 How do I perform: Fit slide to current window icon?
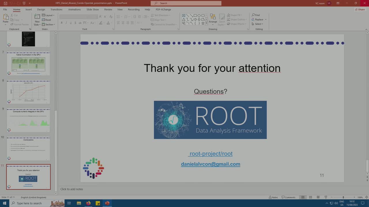[x=366, y=197]
